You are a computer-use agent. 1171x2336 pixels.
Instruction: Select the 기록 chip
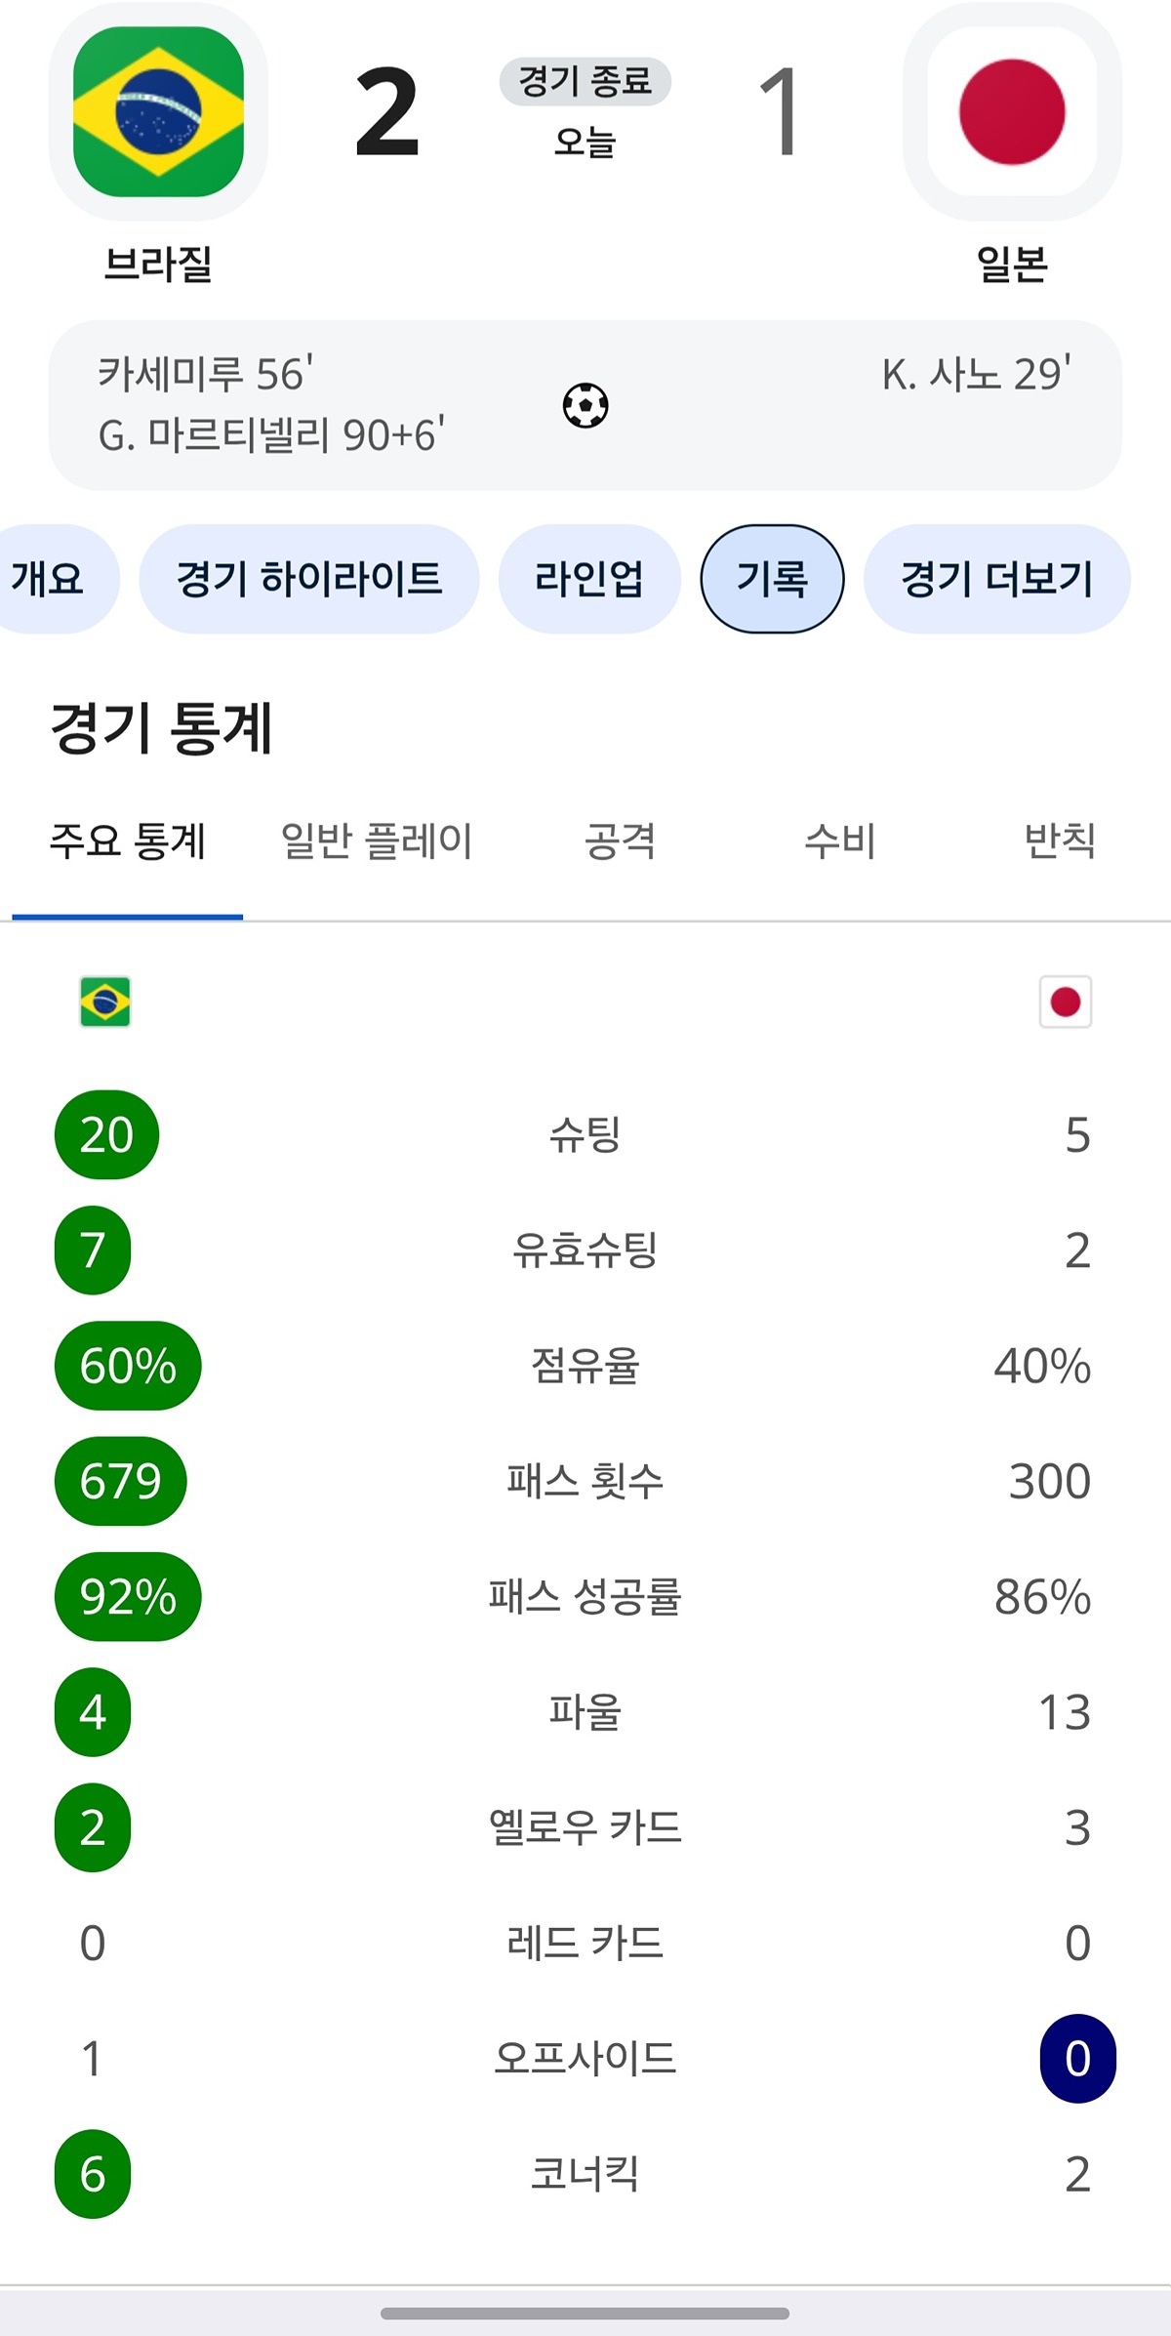[772, 579]
